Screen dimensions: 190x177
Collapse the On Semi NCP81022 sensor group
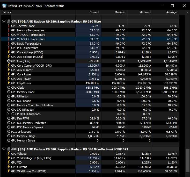tap(4, 149)
